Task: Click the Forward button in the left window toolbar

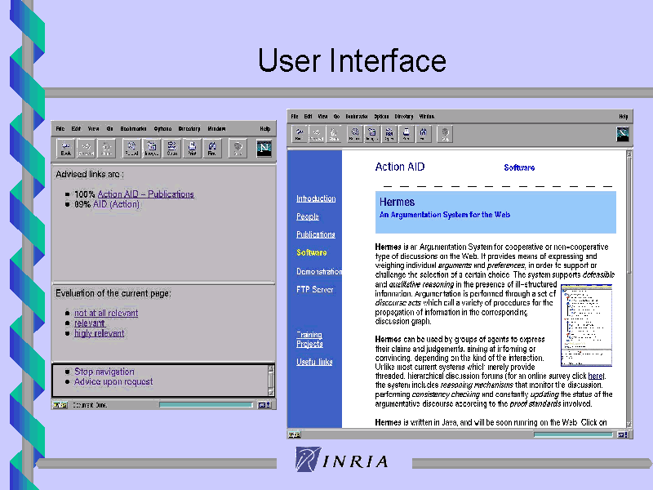Action: pyautogui.click(x=86, y=148)
